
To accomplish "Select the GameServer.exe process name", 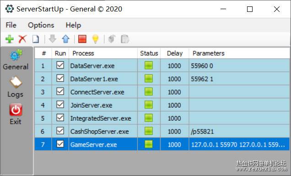I will coord(93,144).
